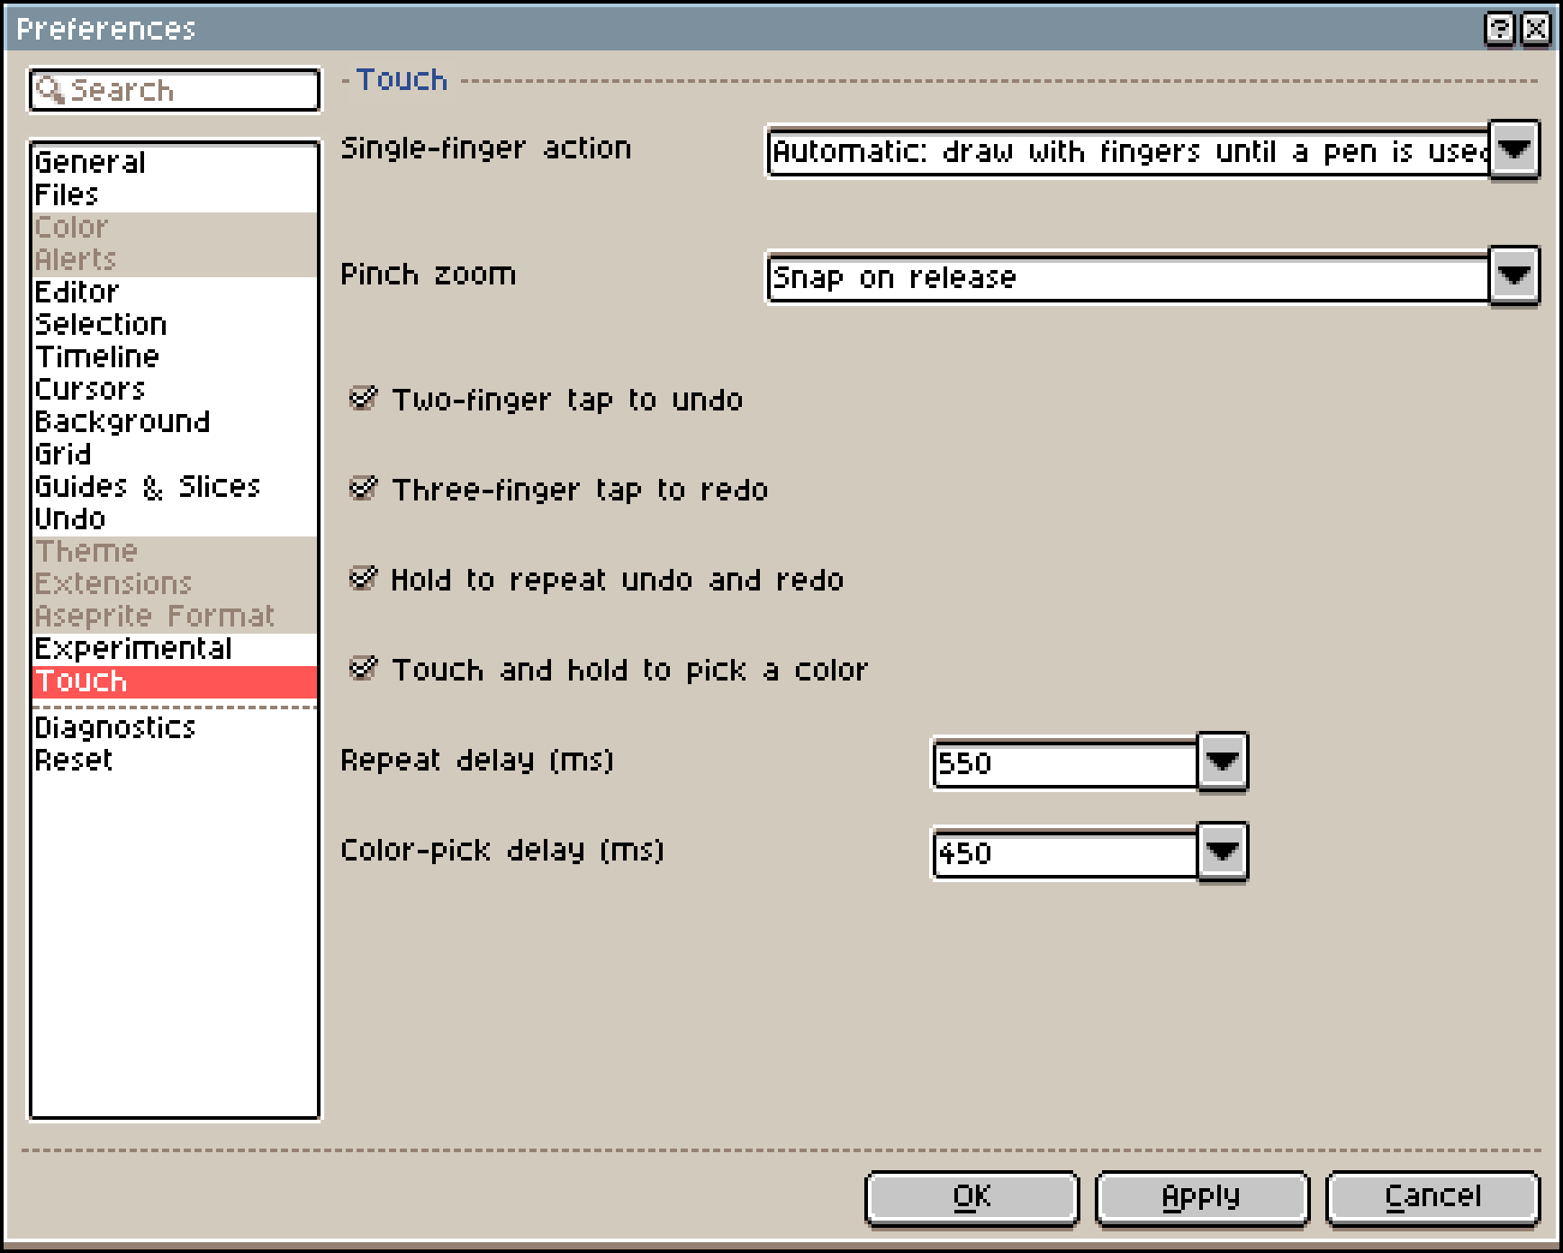This screenshot has height=1253, width=1563.
Task: Click the Snap on release combo box
Action: click(x=1129, y=277)
